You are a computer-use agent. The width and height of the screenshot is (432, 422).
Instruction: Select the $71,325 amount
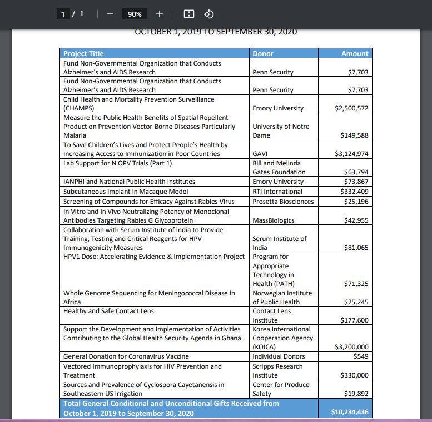[356, 284]
